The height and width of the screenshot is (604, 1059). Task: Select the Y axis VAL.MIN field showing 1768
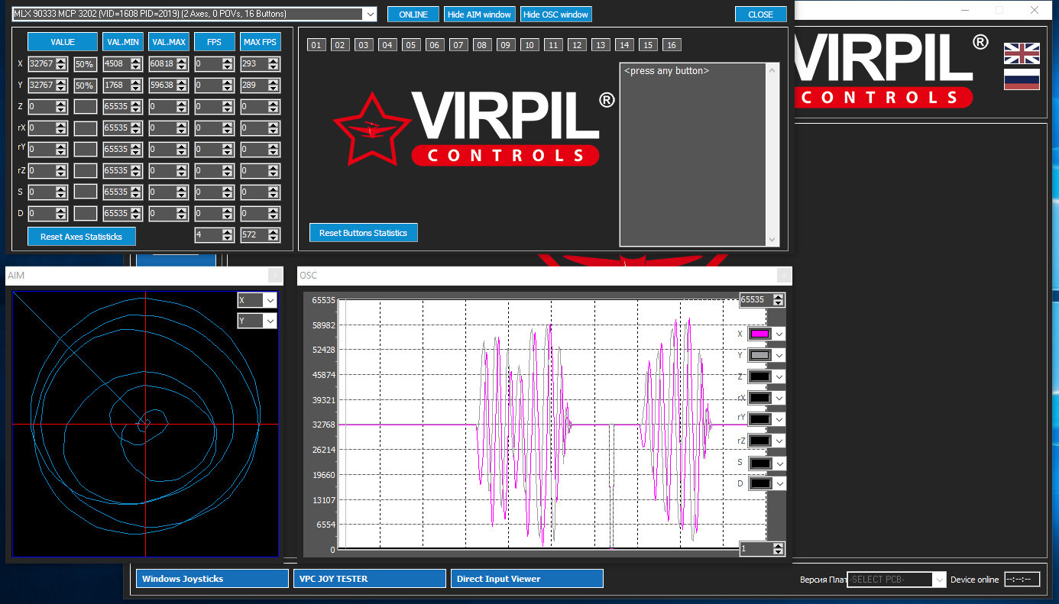click(123, 86)
